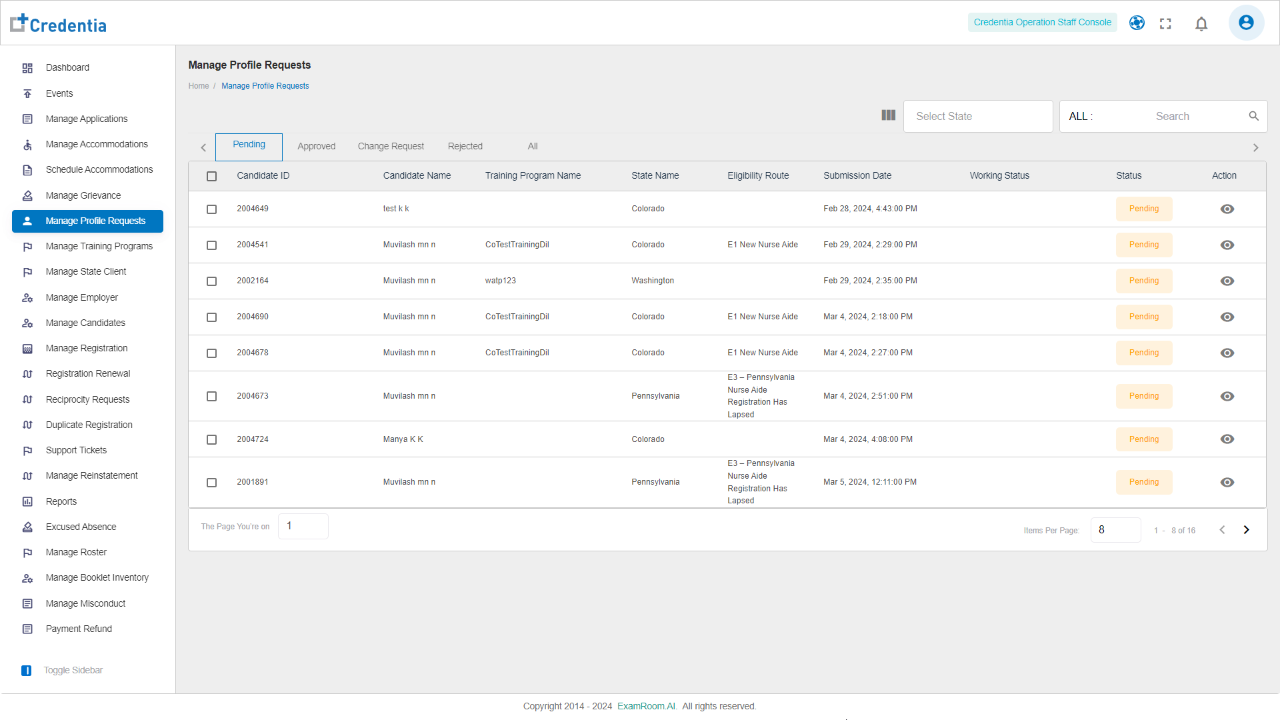This screenshot has height=720, width=1280.
Task: Open Manage Candidates in sidebar
Action: pos(85,323)
